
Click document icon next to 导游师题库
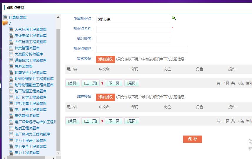tap(11, 67)
